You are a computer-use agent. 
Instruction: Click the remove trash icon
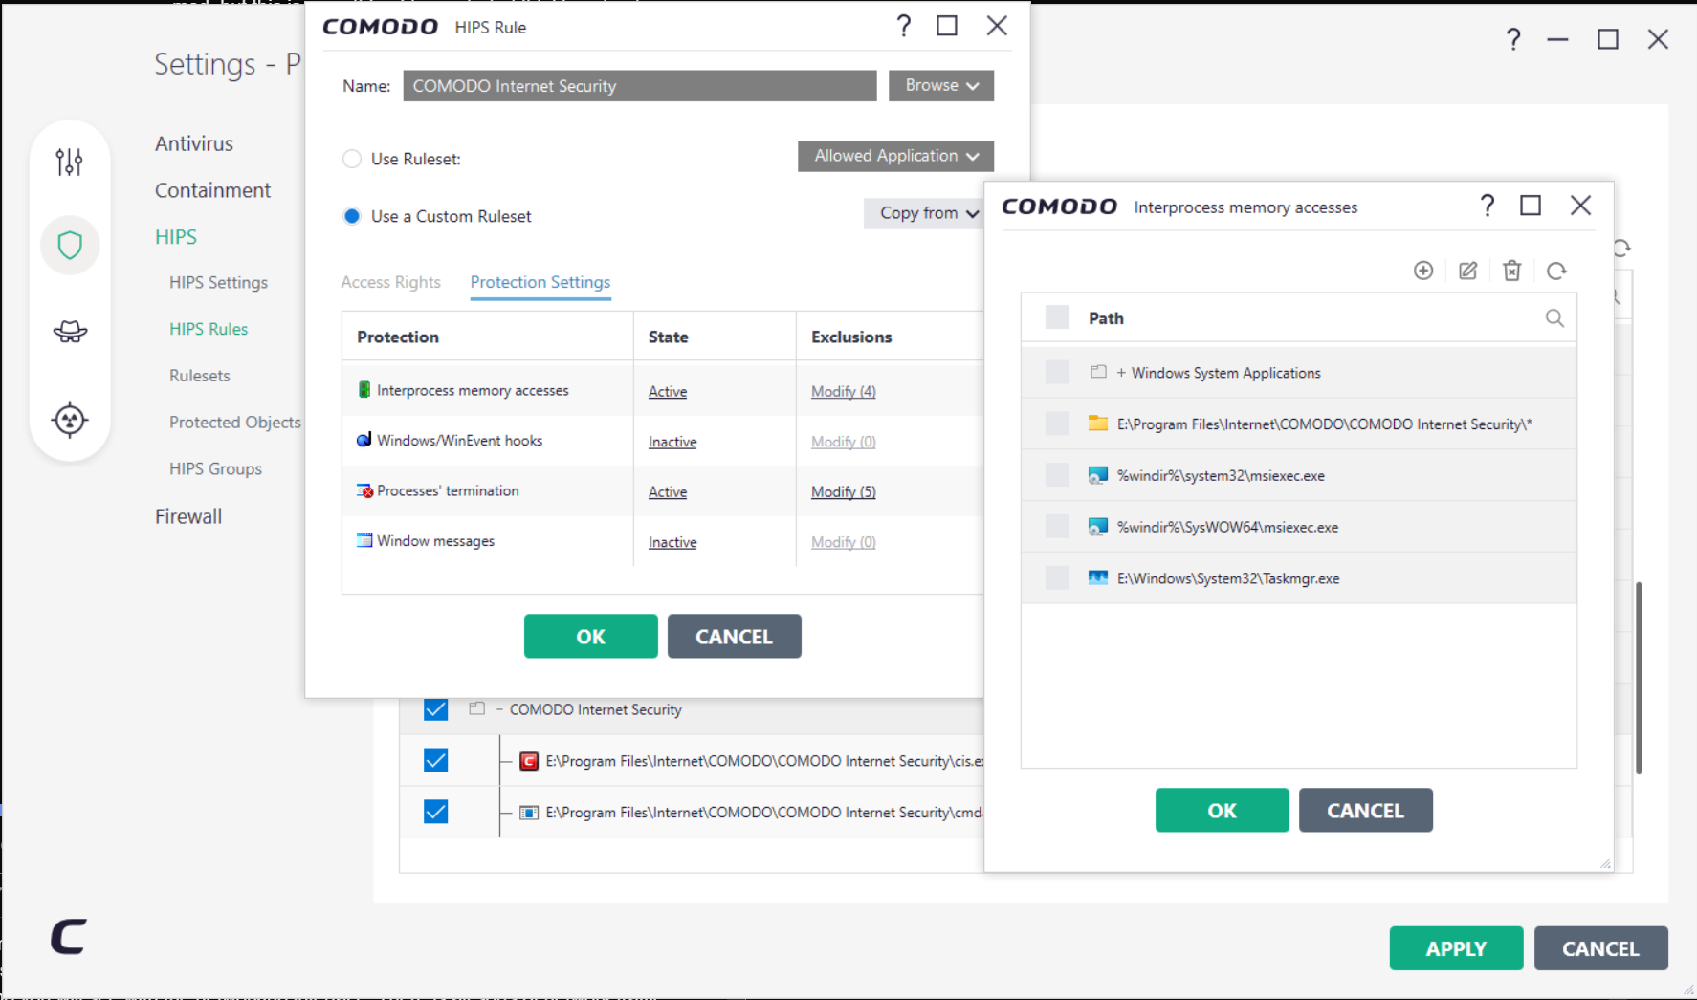tap(1511, 271)
